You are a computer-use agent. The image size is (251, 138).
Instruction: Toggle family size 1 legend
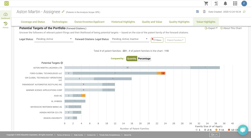[198, 130]
